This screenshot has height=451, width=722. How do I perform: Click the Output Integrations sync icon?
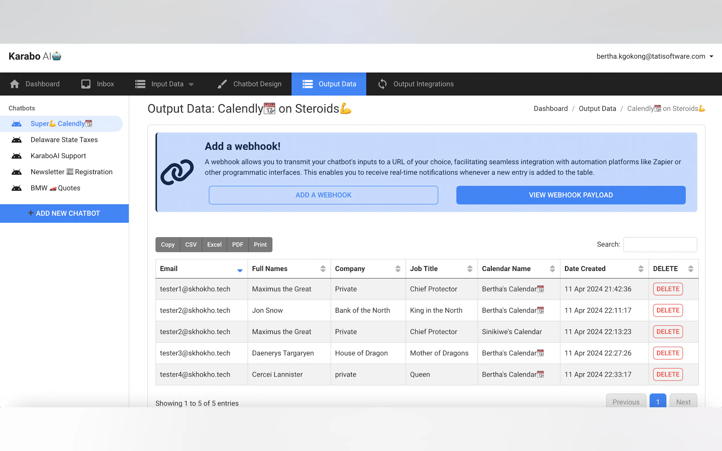pos(382,84)
